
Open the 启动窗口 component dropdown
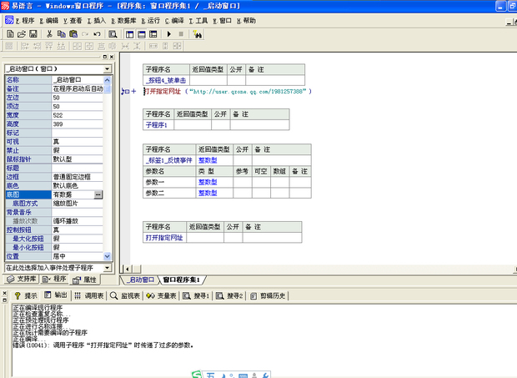[x=106, y=69]
